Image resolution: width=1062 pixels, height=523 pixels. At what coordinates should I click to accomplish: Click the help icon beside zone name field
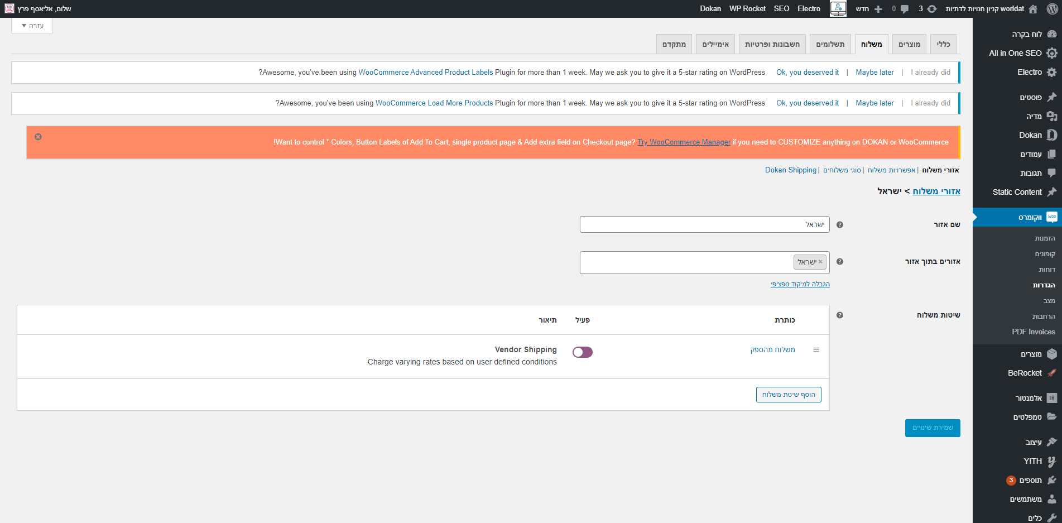[x=840, y=225]
